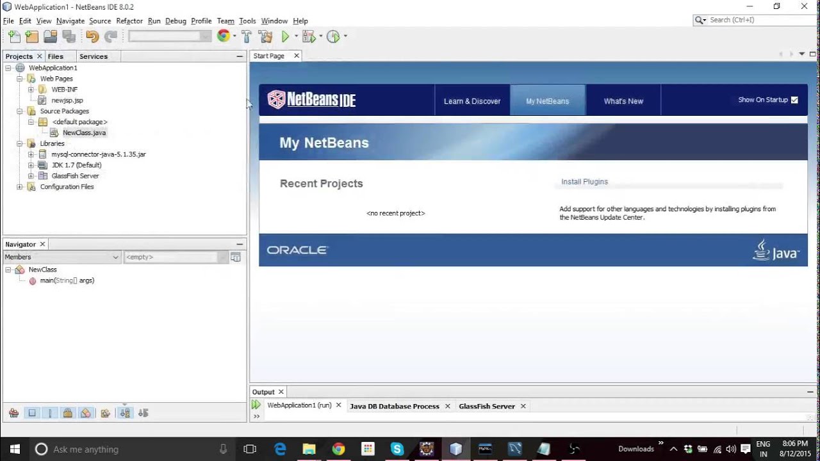Click the Chrome browser icon in toolbar

pos(223,36)
